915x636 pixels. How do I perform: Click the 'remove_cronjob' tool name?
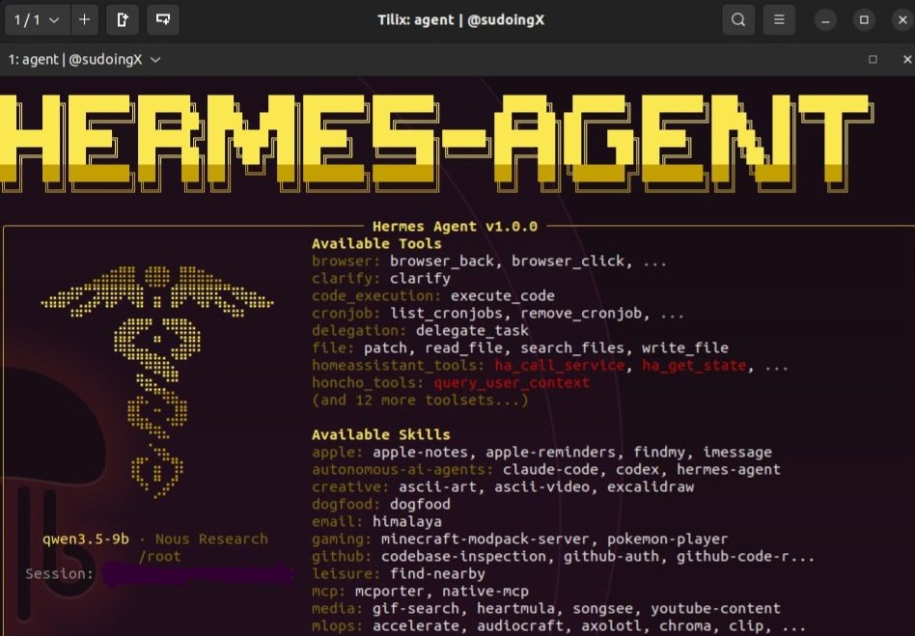pos(581,314)
